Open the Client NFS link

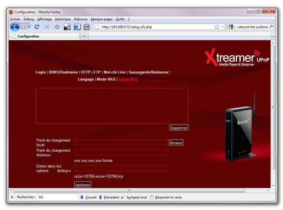coord(128,79)
